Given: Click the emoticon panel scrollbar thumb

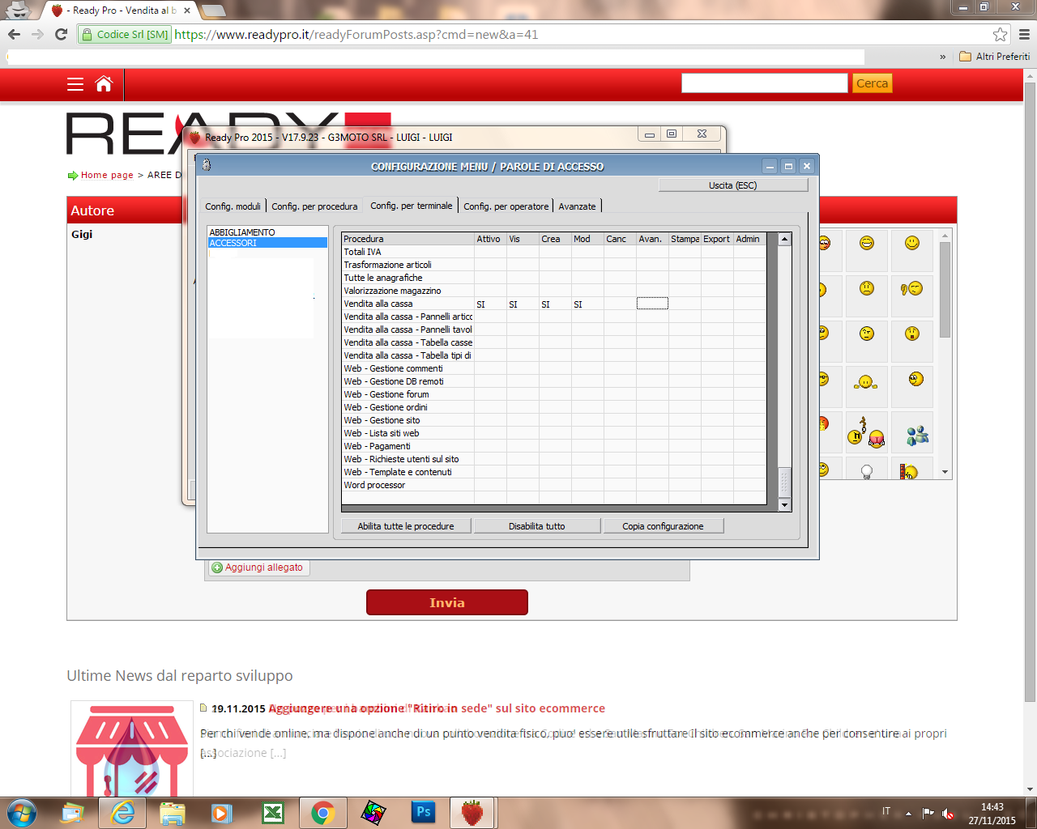Looking at the screenshot, I should (x=945, y=290).
